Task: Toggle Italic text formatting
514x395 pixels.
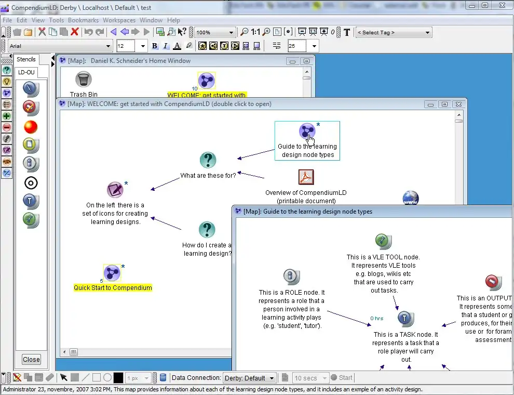Action: (166, 46)
